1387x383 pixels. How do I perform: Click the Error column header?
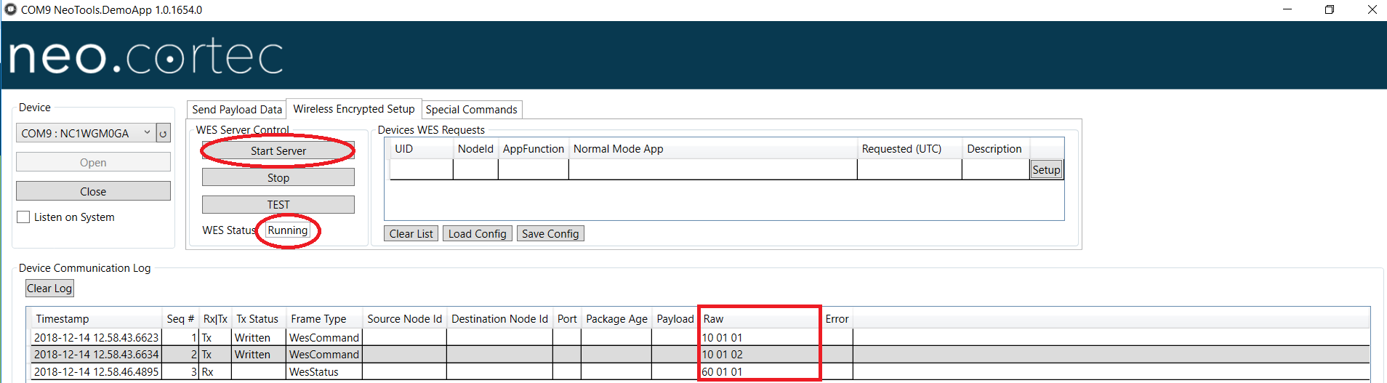[837, 318]
